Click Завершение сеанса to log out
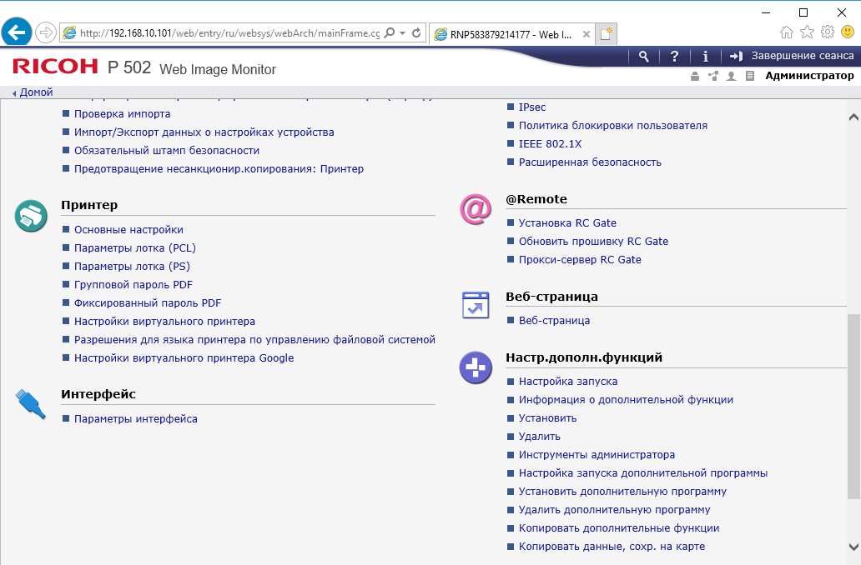The height and width of the screenshot is (565, 861). 793,56
